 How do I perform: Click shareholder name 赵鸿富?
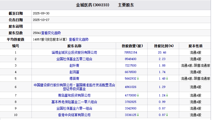click(74, 72)
